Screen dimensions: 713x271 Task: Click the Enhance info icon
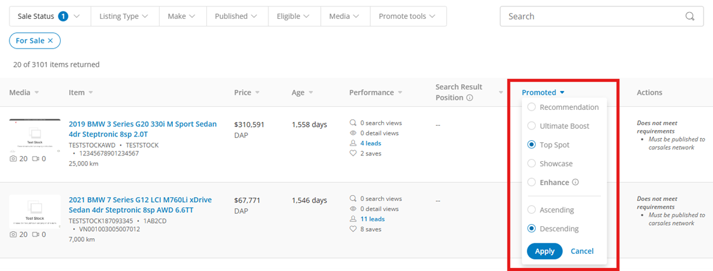(x=576, y=183)
